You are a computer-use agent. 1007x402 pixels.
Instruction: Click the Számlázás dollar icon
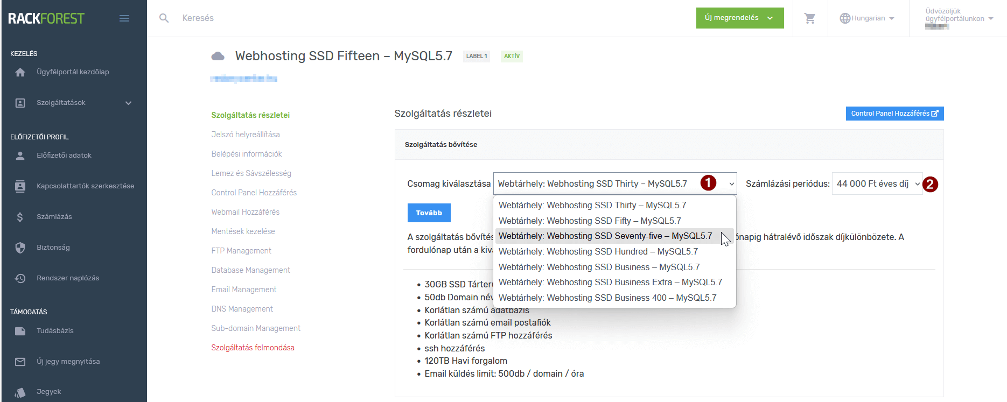point(20,217)
